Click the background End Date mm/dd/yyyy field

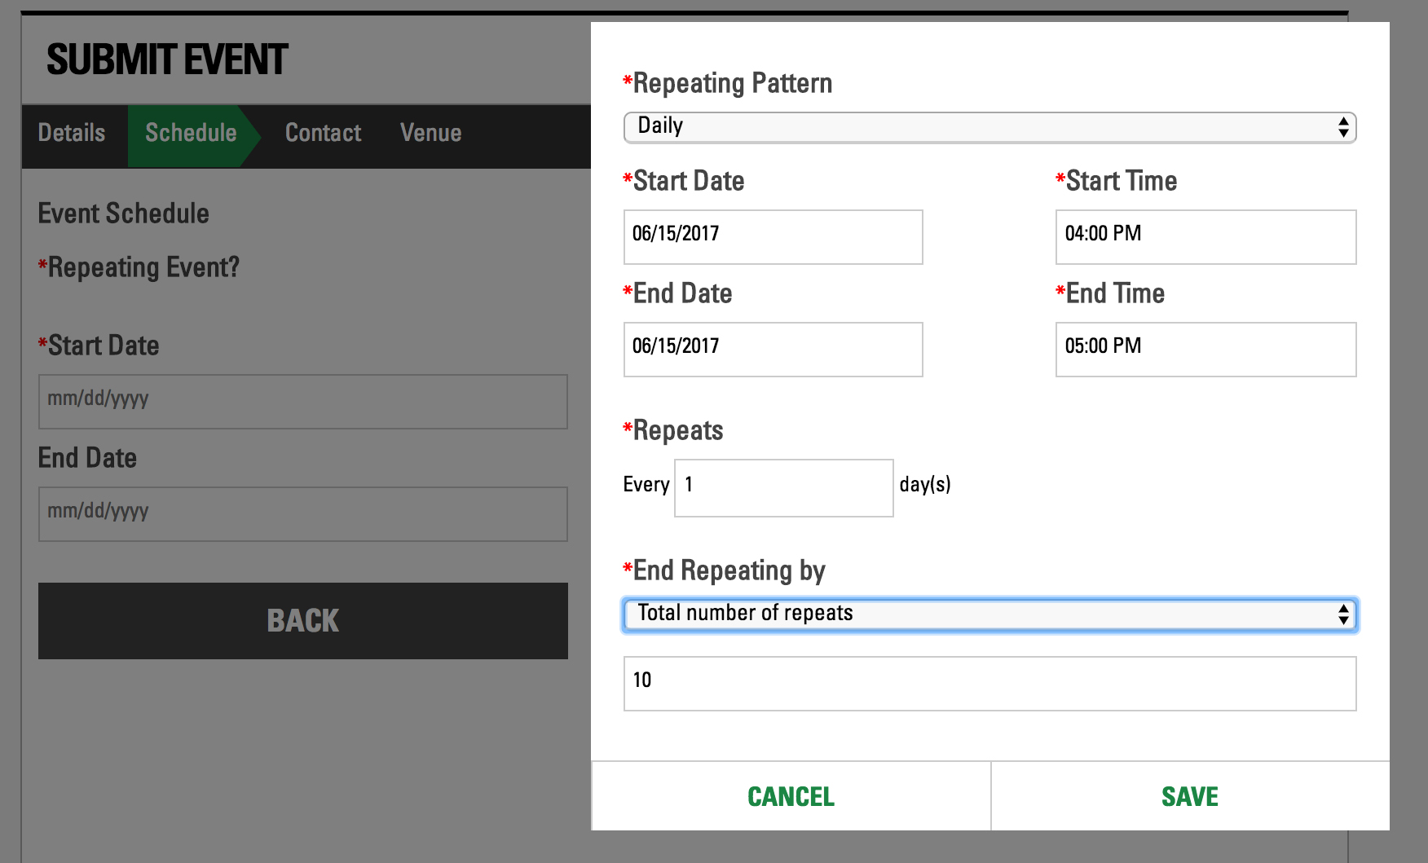pyautogui.click(x=302, y=514)
